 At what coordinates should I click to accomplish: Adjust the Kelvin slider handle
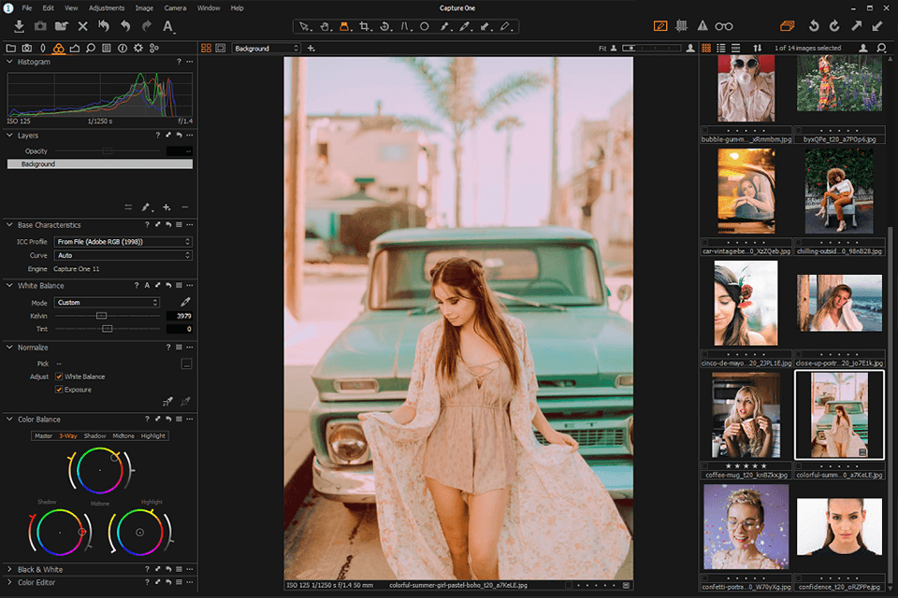pos(101,316)
